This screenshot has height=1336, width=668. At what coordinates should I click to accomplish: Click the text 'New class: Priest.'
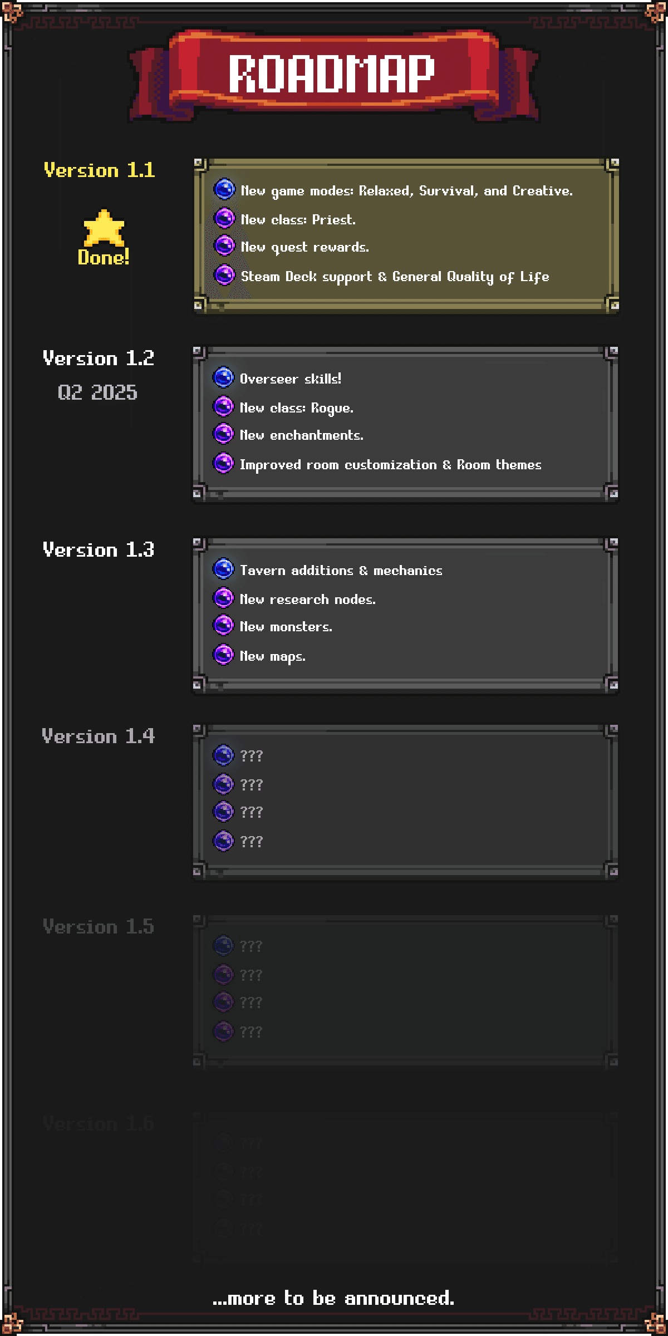point(298,220)
